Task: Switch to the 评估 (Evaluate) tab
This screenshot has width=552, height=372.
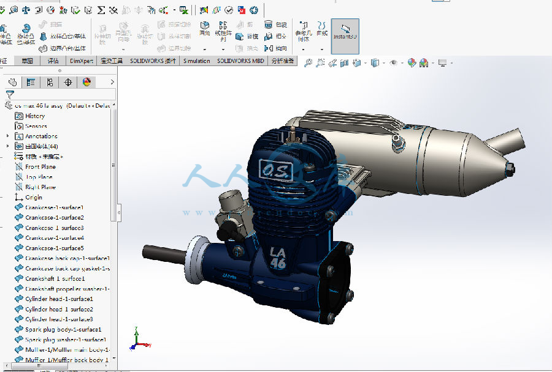Action: (53, 61)
